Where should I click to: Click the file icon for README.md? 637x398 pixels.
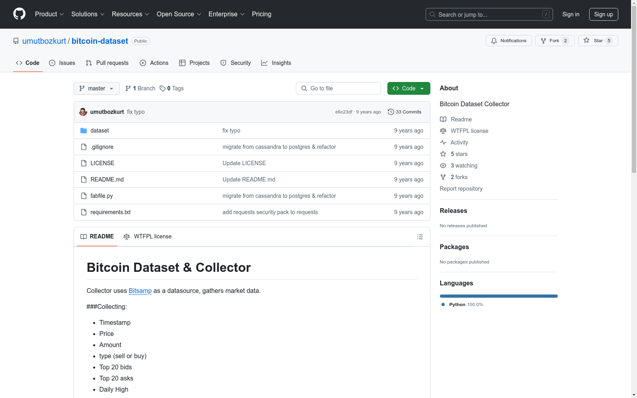pyautogui.click(x=84, y=179)
